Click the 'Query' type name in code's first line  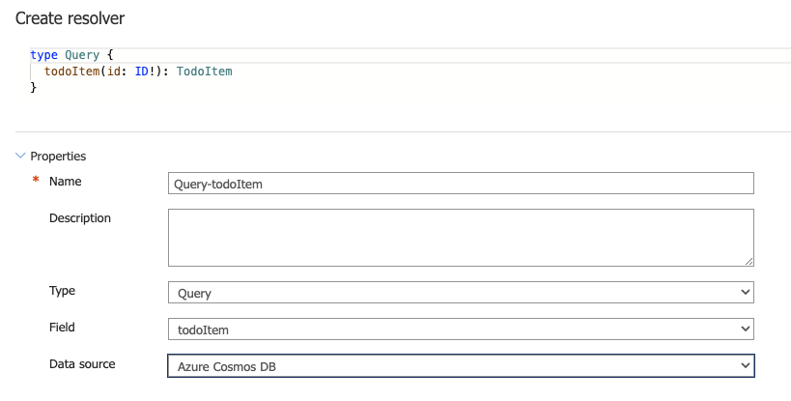point(82,55)
